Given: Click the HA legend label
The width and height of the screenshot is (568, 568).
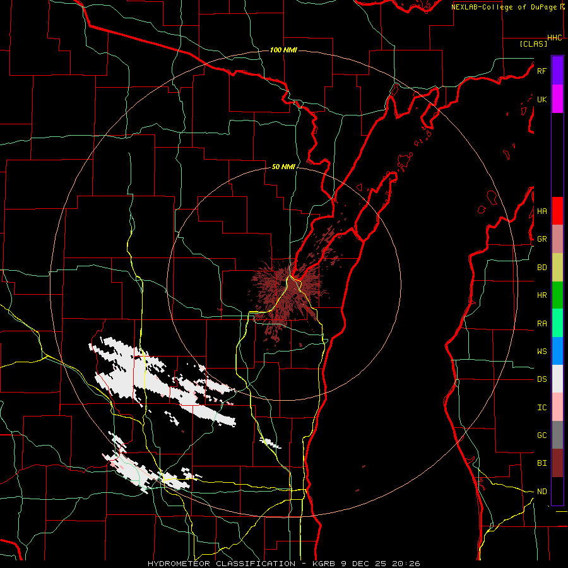Looking at the screenshot, I should (541, 211).
